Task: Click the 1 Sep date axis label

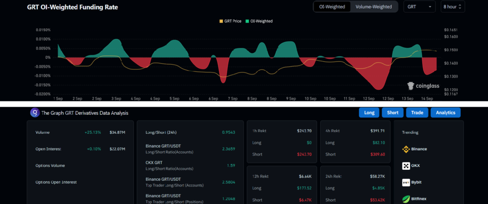Action: click(58, 99)
